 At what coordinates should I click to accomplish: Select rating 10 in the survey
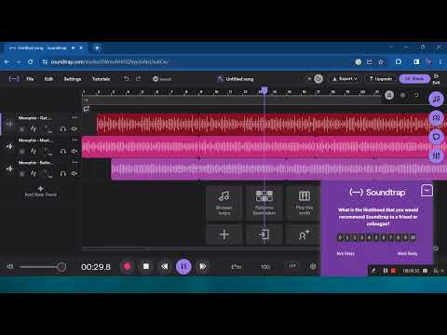(x=413, y=237)
